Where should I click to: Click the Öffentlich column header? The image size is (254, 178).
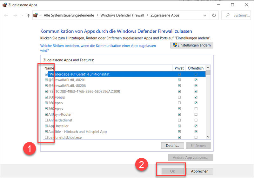tap(196, 68)
